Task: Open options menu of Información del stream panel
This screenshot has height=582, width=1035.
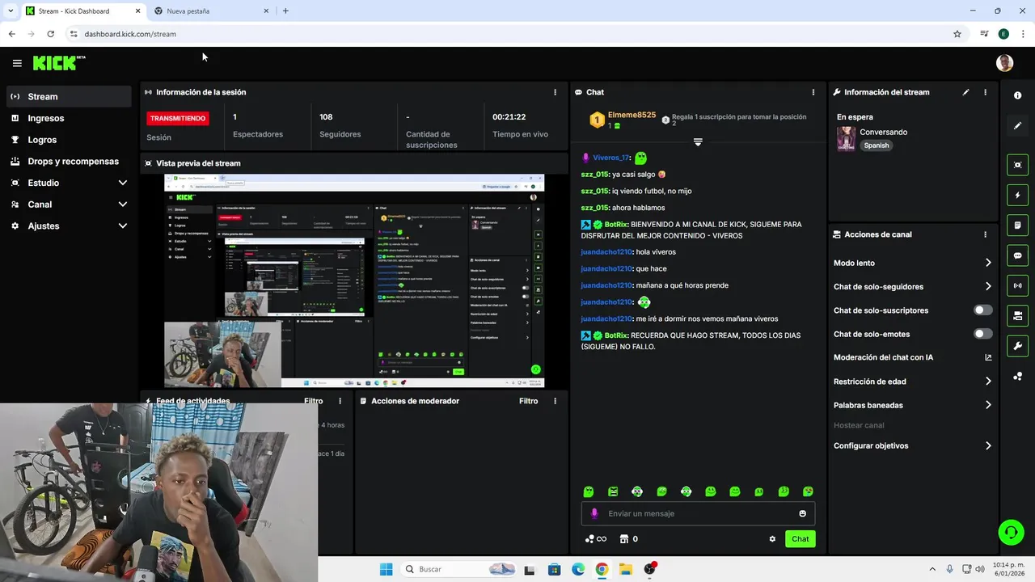Action: click(x=985, y=92)
